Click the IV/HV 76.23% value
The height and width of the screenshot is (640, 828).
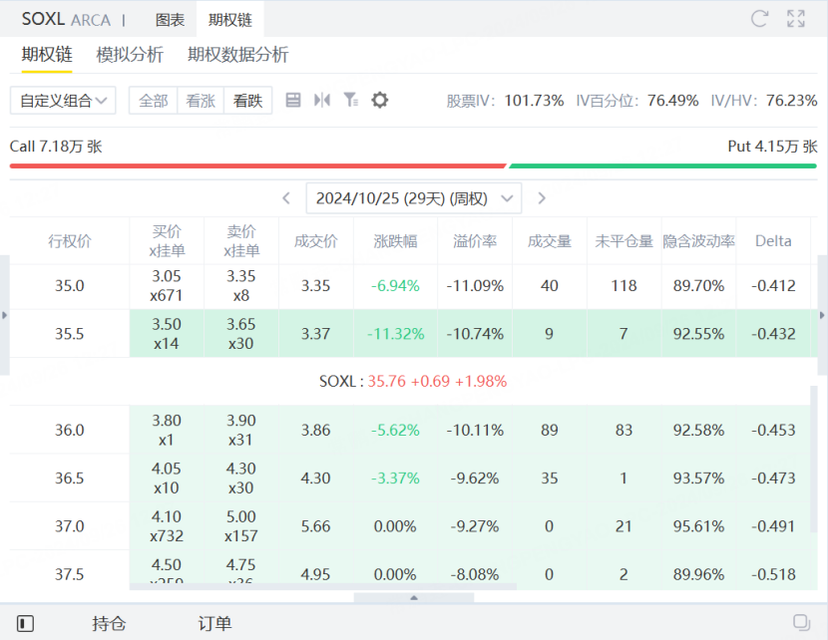pyautogui.click(x=791, y=101)
